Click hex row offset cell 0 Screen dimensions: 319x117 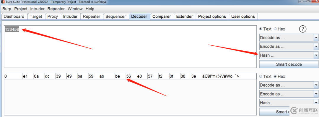pyautogui.click(x=13, y=76)
